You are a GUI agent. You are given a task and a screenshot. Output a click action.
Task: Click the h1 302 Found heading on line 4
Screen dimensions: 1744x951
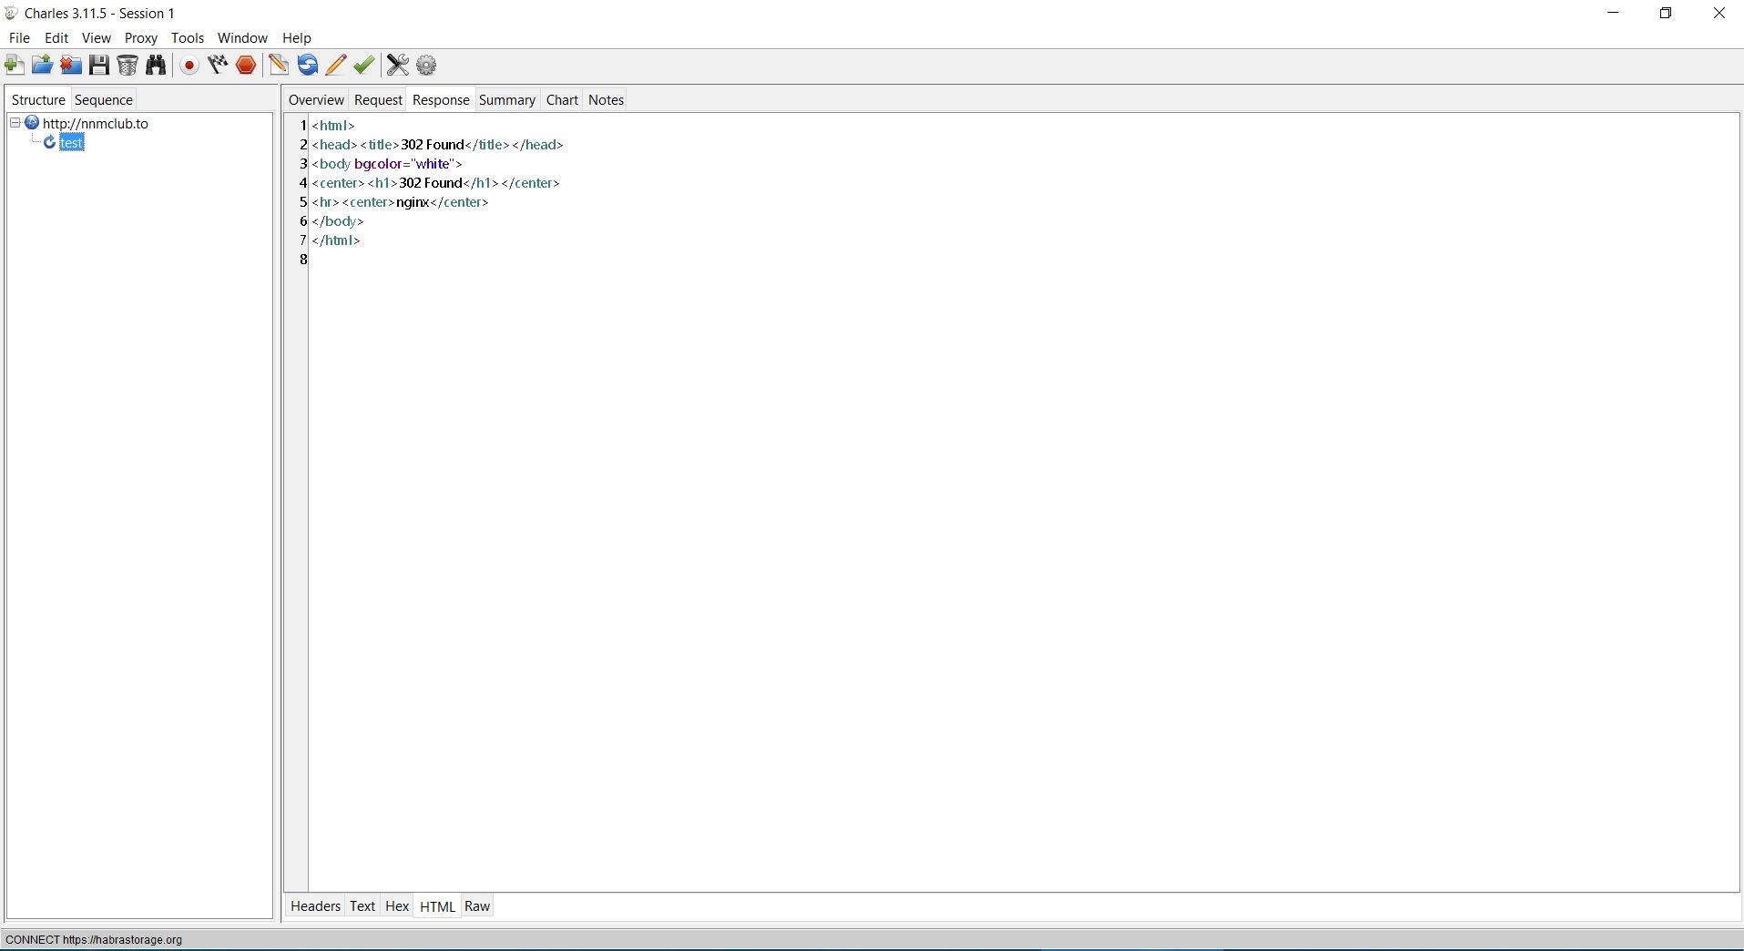(x=431, y=183)
